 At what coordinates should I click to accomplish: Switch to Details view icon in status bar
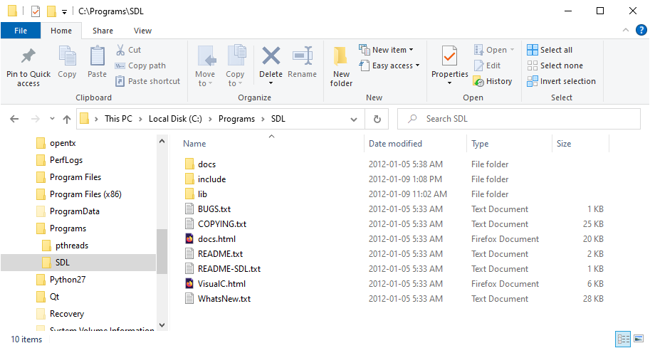(x=623, y=339)
